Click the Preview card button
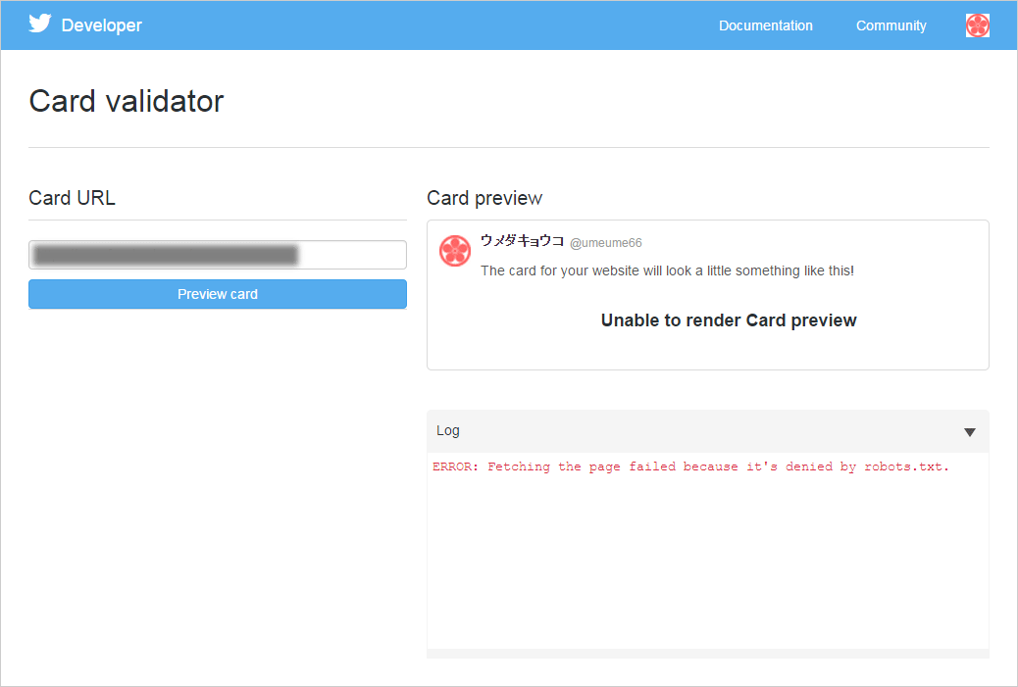Viewport: 1018px width, 687px height. coord(218,294)
